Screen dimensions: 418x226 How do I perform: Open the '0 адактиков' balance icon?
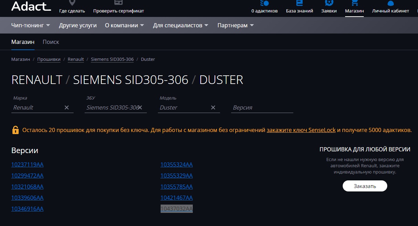(264, 3)
